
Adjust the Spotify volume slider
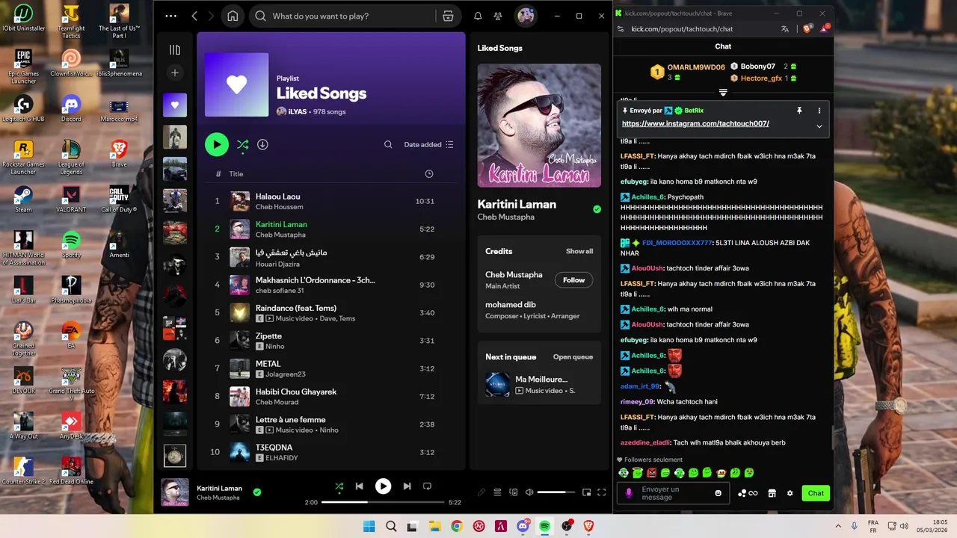point(556,492)
